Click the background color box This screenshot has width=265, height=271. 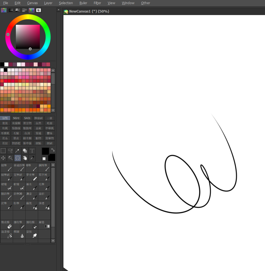pos(52,158)
